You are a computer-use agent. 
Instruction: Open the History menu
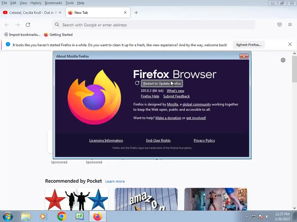coord(36,3)
